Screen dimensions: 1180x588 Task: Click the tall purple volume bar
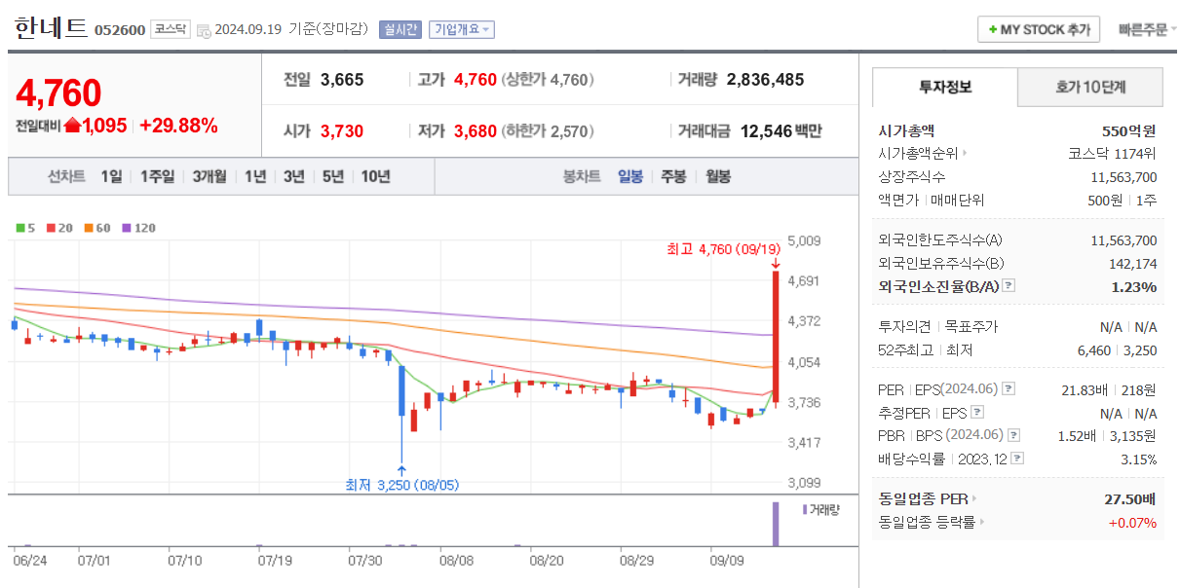coord(776,524)
